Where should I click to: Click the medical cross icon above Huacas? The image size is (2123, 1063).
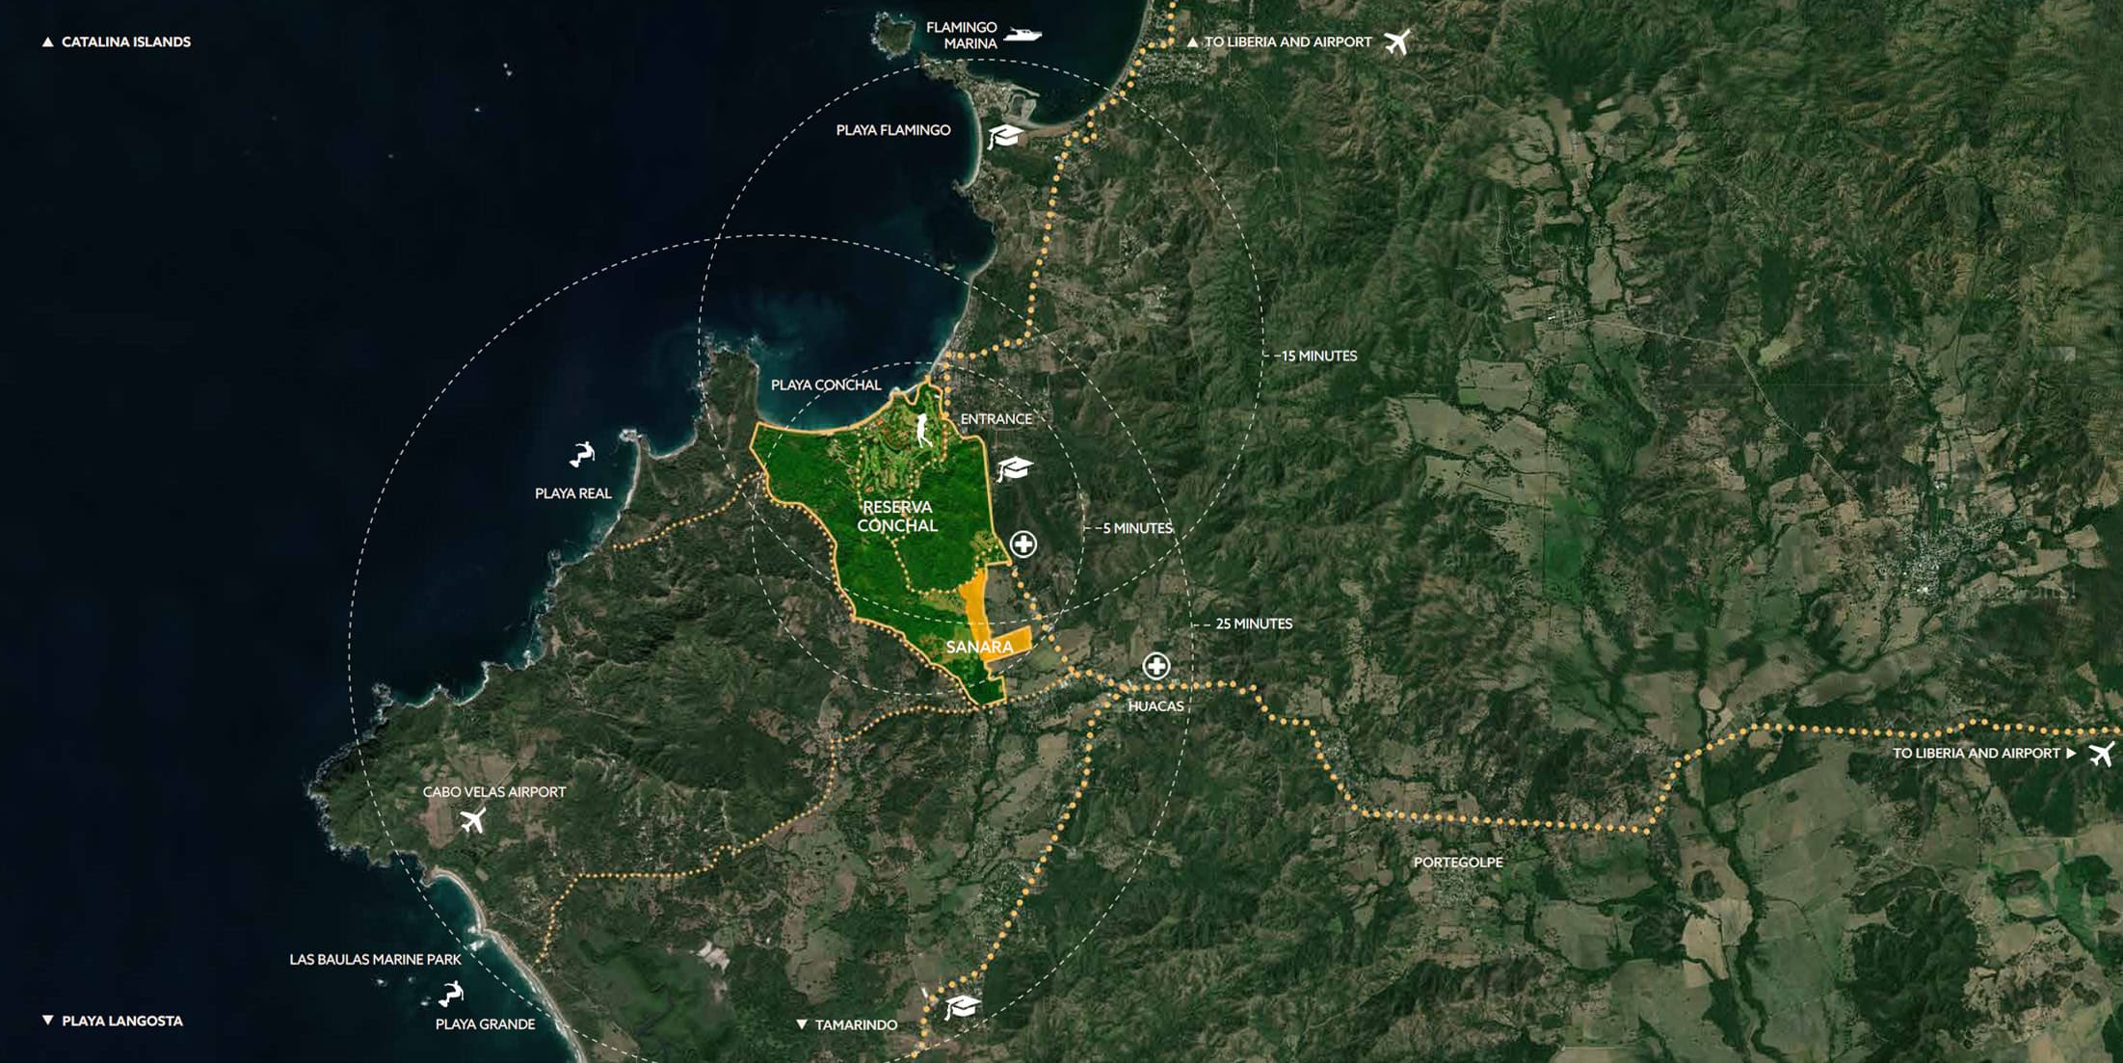pos(1156,666)
